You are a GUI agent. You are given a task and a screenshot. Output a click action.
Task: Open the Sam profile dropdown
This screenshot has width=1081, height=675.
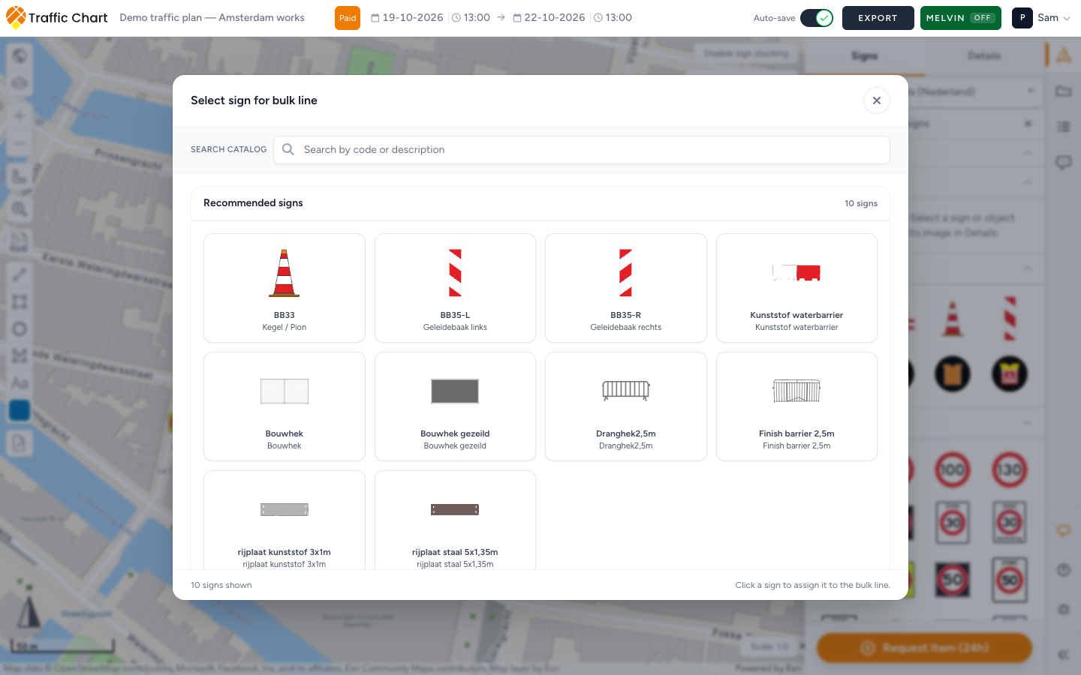point(1042,18)
